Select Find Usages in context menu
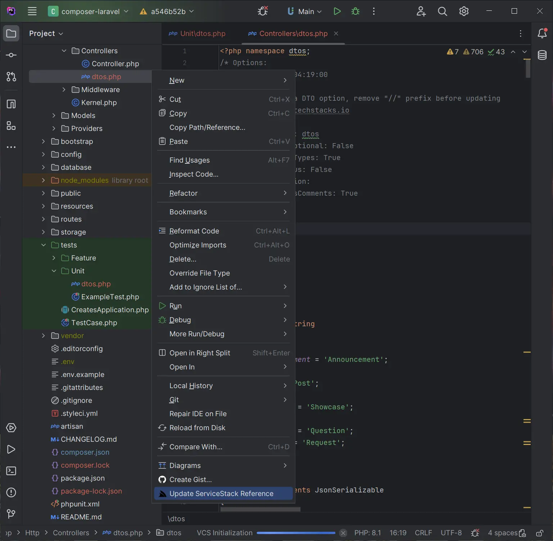Screen dimensions: 553x541 coord(223,160)
